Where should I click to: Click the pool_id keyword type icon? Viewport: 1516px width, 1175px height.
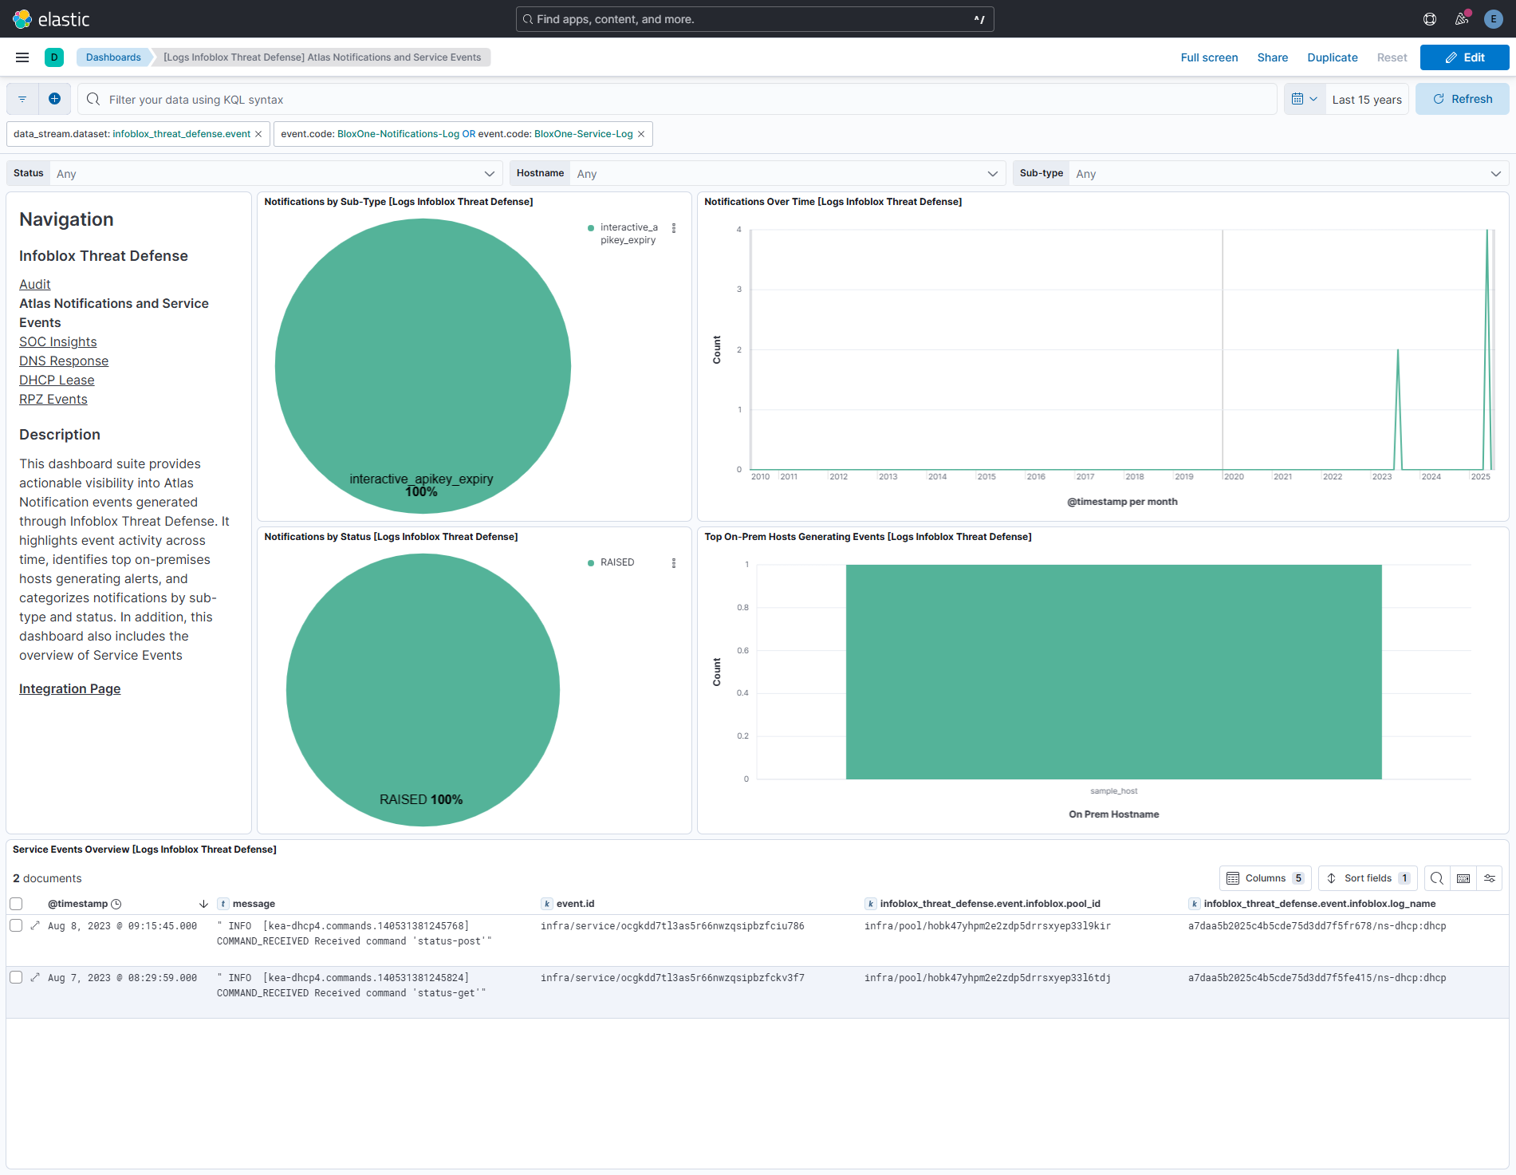coord(871,904)
